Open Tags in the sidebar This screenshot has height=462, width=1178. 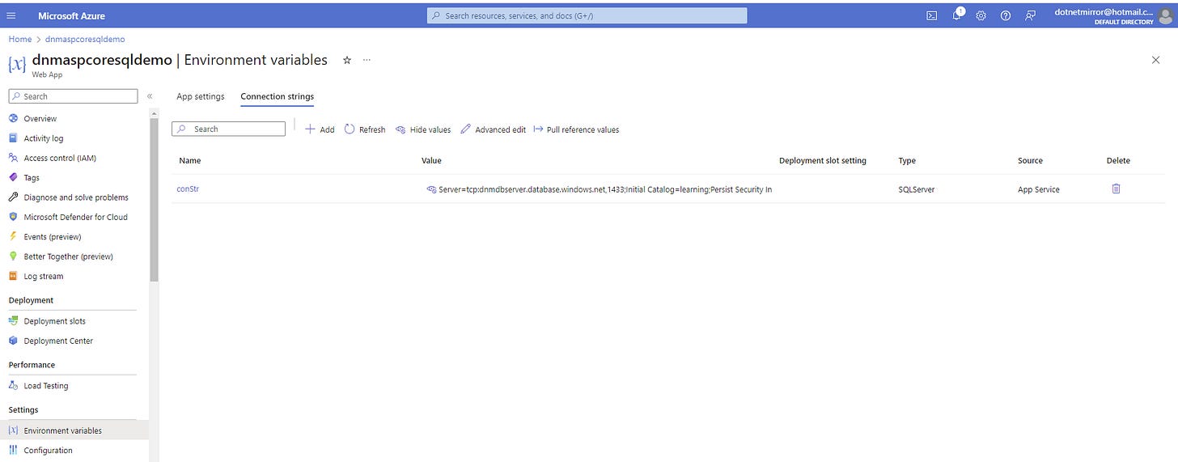(x=32, y=177)
